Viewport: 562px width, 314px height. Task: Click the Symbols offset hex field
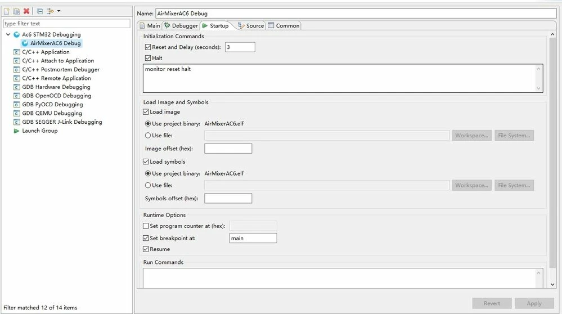tap(228, 198)
